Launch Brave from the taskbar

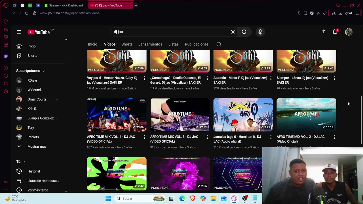(x=193, y=199)
